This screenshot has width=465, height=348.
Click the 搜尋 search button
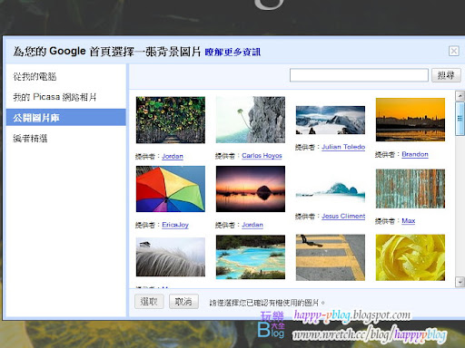[x=446, y=75]
